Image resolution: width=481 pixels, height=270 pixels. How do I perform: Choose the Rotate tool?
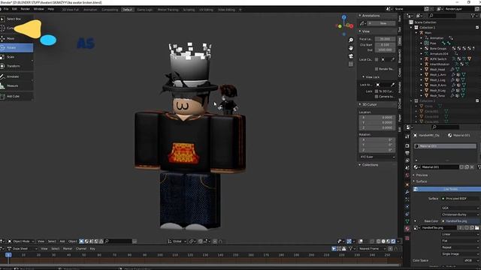[x=17, y=48]
